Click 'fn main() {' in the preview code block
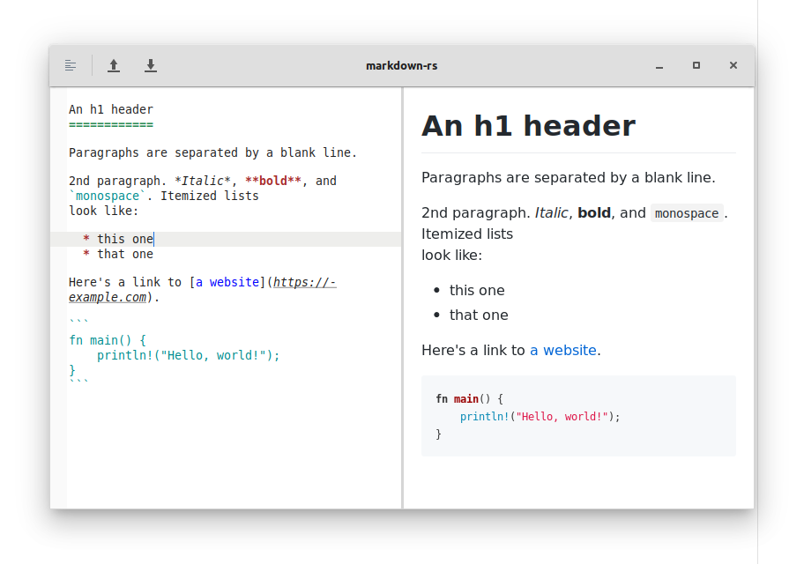This screenshot has width=804, height=564. click(469, 399)
